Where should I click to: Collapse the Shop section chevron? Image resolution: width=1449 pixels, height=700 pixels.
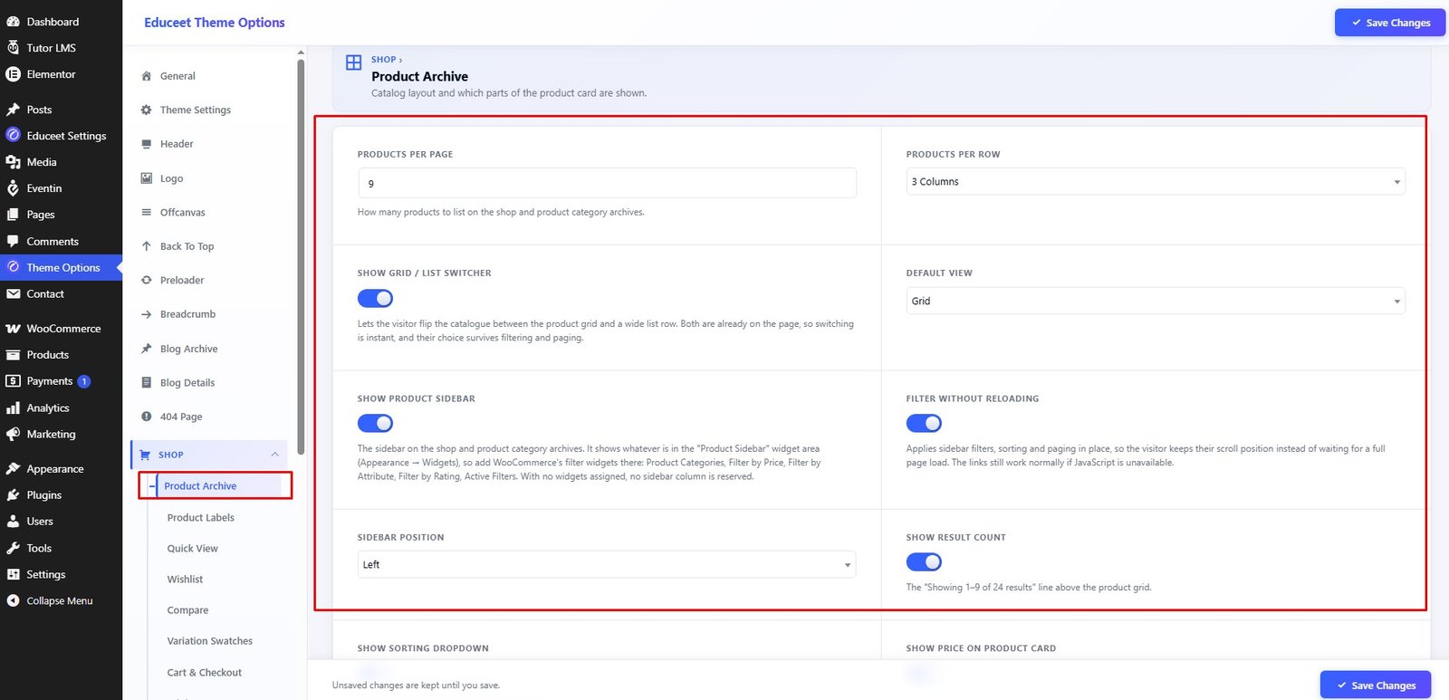pyautogui.click(x=274, y=455)
